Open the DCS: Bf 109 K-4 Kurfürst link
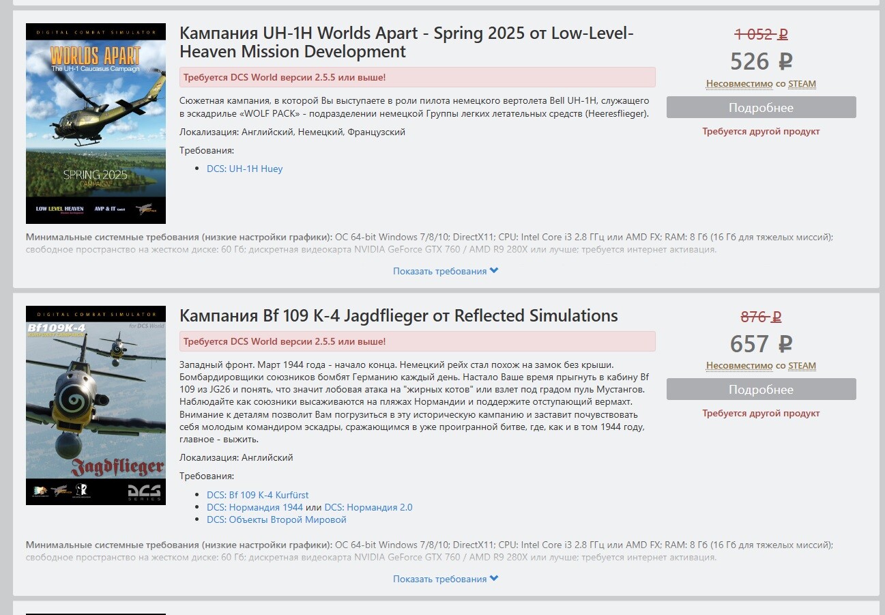The image size is (885, 615). click(x=257, y=495)
